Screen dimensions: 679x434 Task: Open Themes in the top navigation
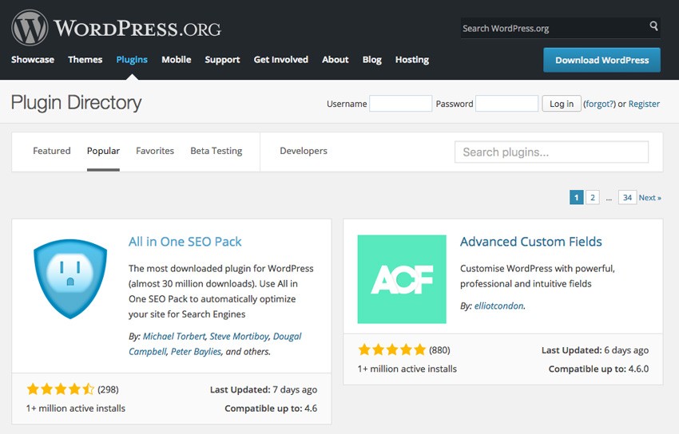85,60
